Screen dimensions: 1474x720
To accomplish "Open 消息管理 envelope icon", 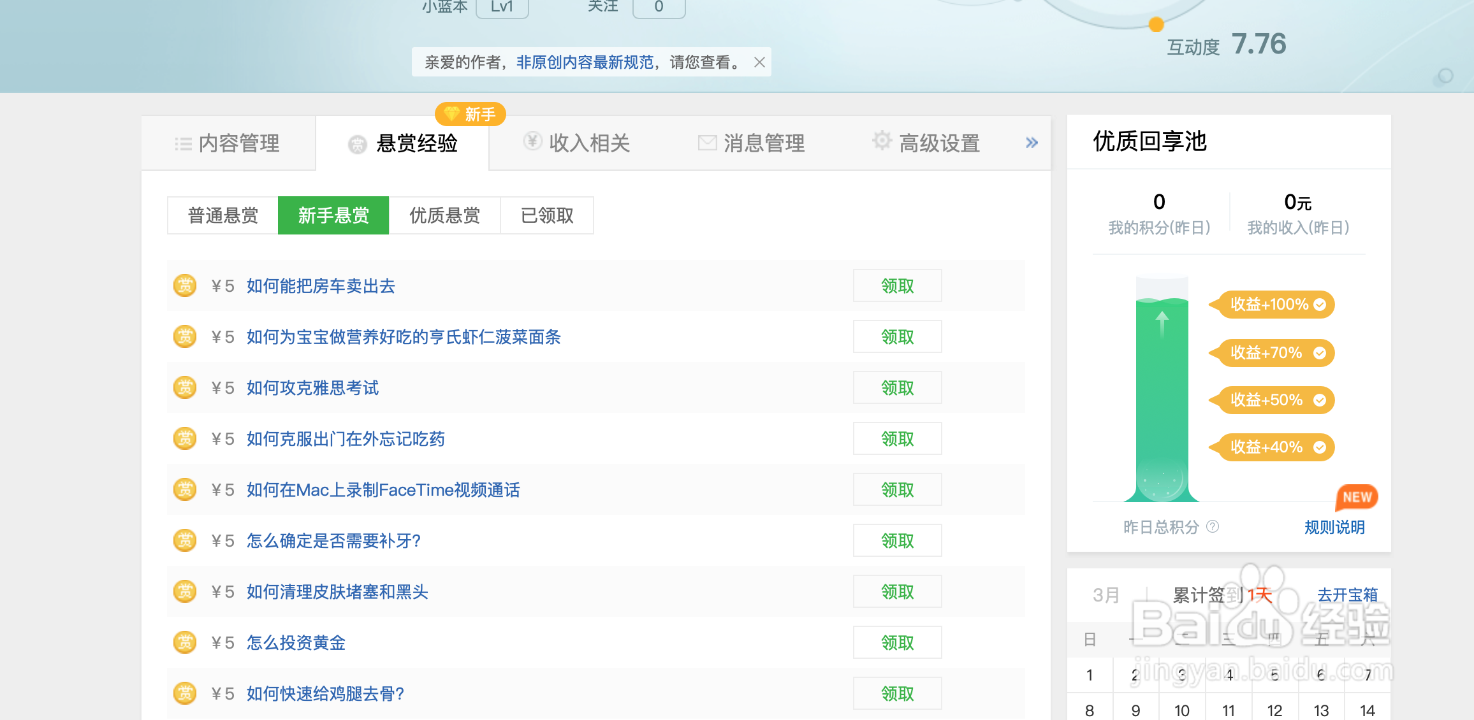I will (x=706, y=142).
